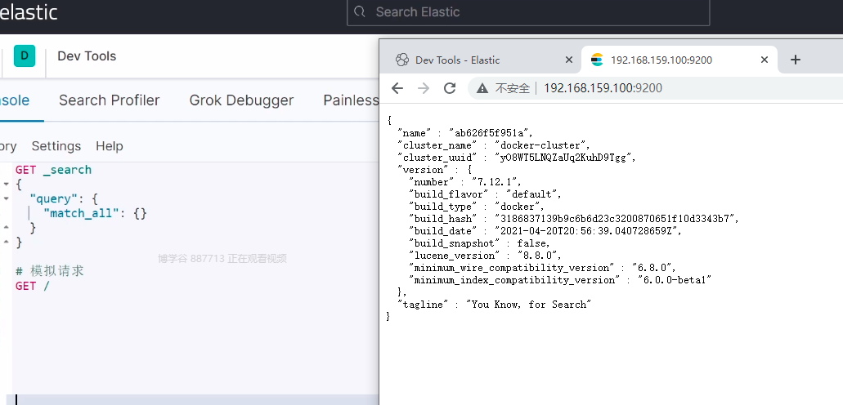Open console Settings
Screen dimensions: 843x405
click(x=56, y=146)
